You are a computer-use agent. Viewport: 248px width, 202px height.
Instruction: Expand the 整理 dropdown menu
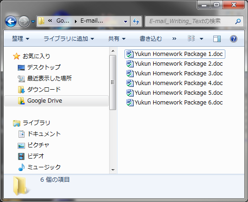tap(20, 39)
